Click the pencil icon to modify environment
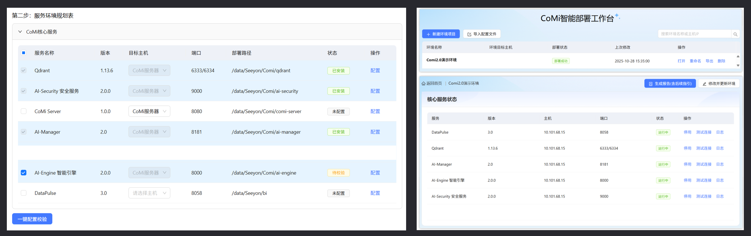Screen dimensions: 751x236 click(704, 84)
